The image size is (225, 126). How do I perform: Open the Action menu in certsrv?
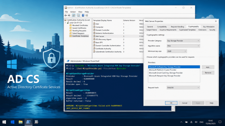click(x=73, y=12)
